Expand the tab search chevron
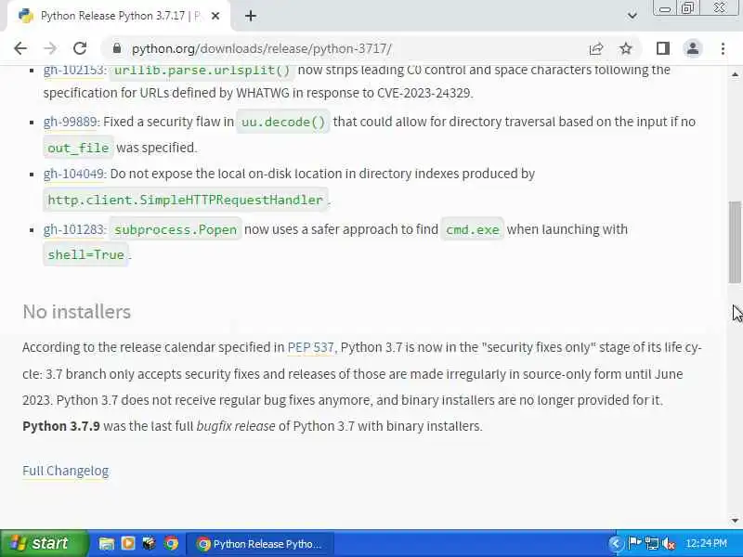This screenshot has width=743, height=557. point(632,16)
